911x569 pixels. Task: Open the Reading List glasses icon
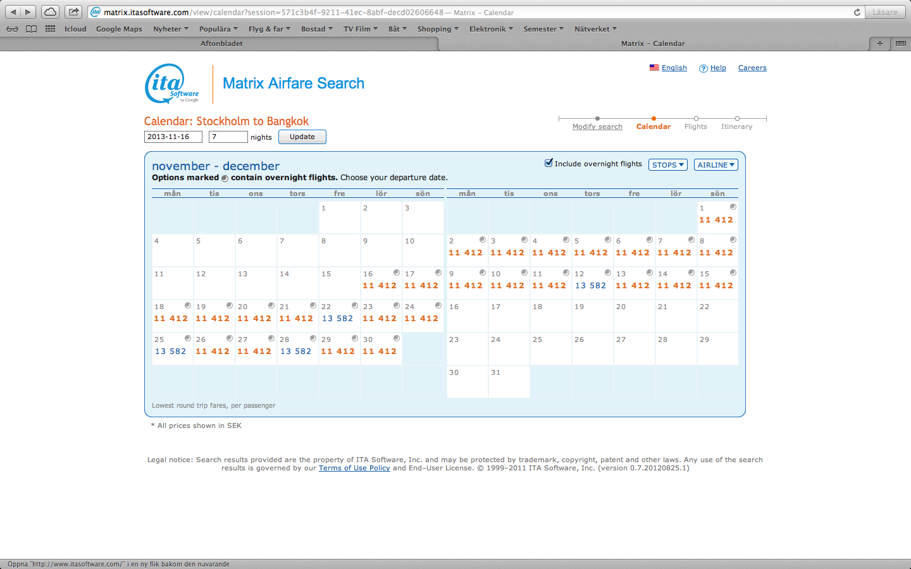(x=12, y=29)
